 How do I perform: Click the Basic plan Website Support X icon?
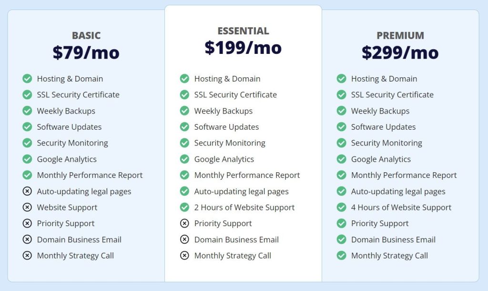(x=27, y=208)
